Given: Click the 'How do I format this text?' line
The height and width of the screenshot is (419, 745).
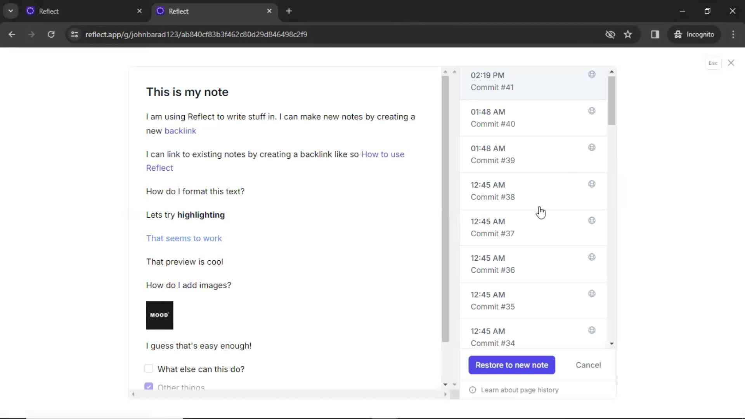Looking at the screenshot, I should pos(195,192).
